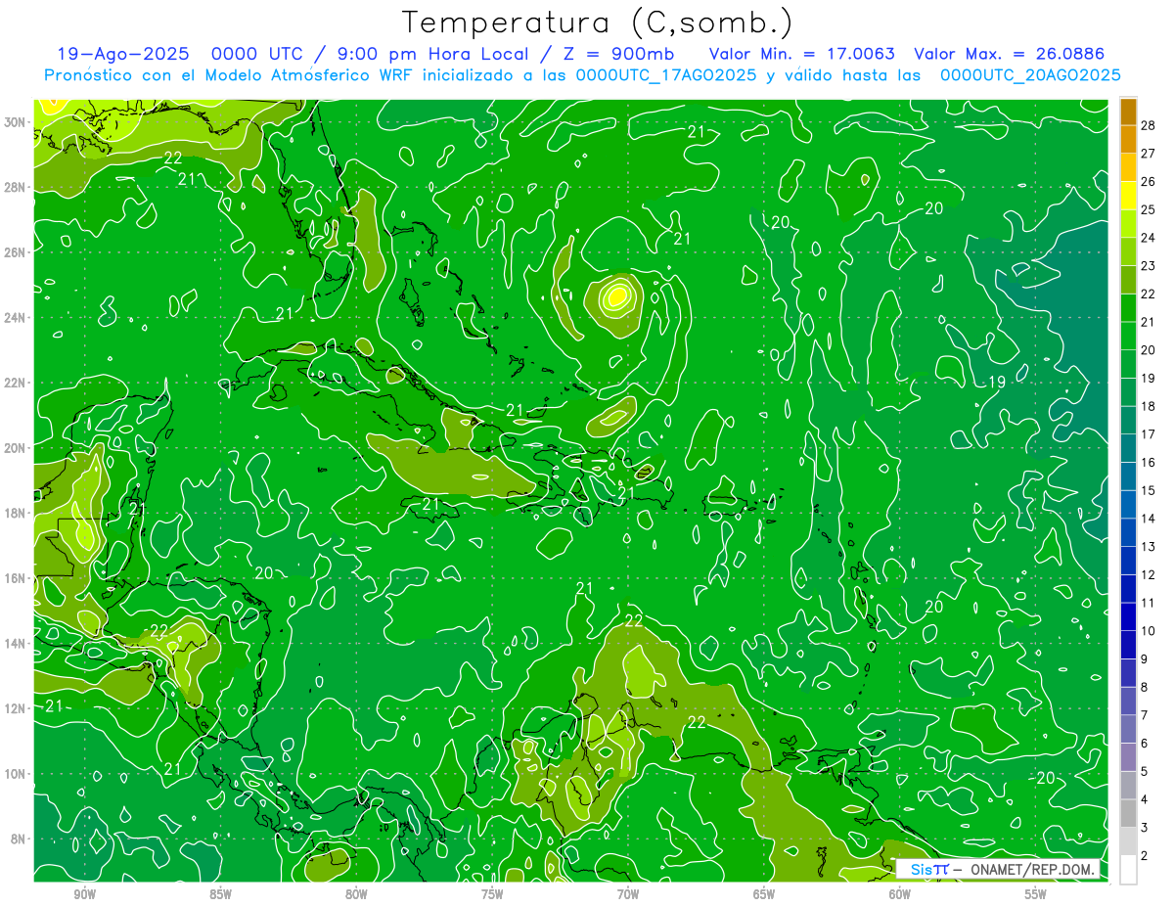This screenshot has width=1174, height=907.
Task: Click the "20N" latitude axis label
Action: pos(17,448)
